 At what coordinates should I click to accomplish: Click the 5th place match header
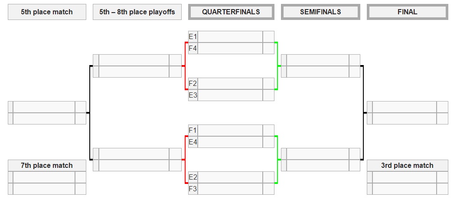47,12
